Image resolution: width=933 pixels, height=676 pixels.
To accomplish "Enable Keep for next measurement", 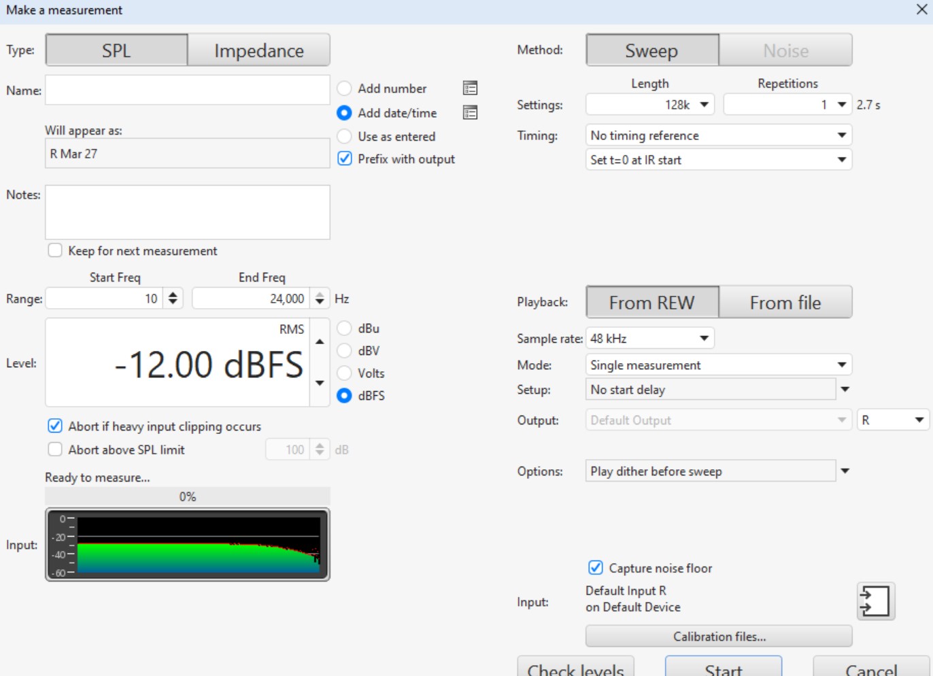I will click(x=55, y=251).
